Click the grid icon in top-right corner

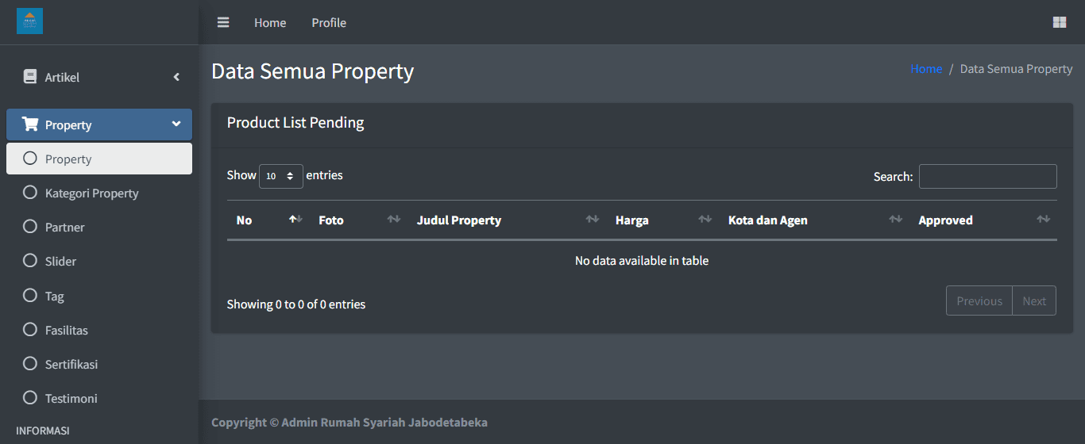coord(1059,22)
